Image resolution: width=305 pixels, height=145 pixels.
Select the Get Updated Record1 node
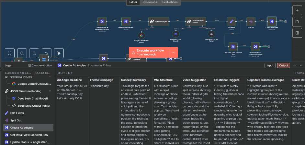tap(126, 22)
